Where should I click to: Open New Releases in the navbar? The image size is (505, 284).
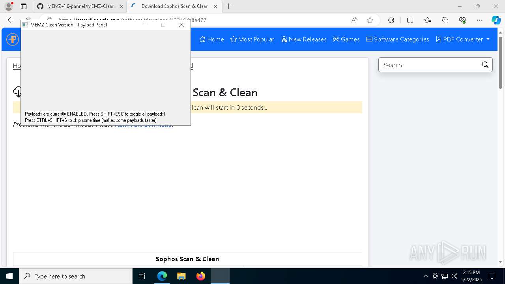pos(304,39)
